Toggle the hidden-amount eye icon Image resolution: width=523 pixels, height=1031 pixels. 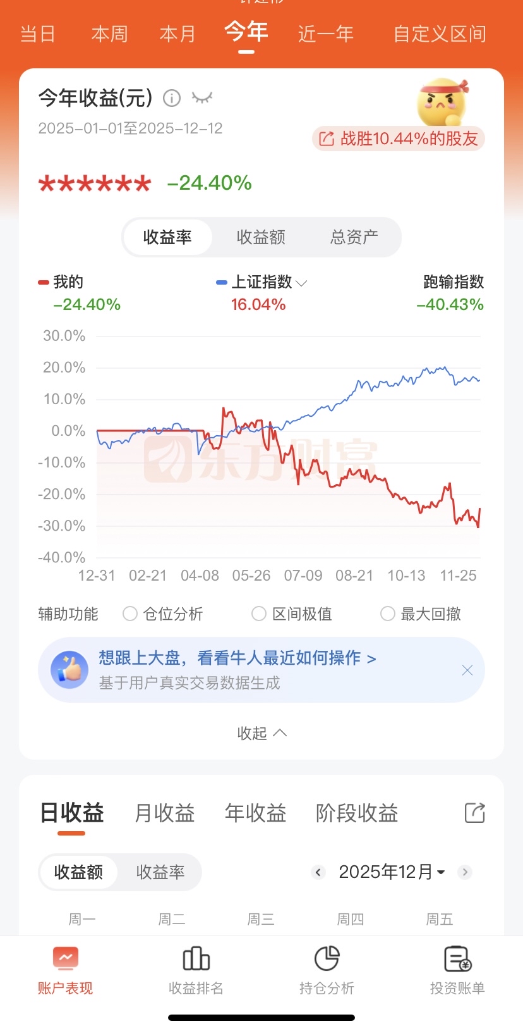(202, 98)
